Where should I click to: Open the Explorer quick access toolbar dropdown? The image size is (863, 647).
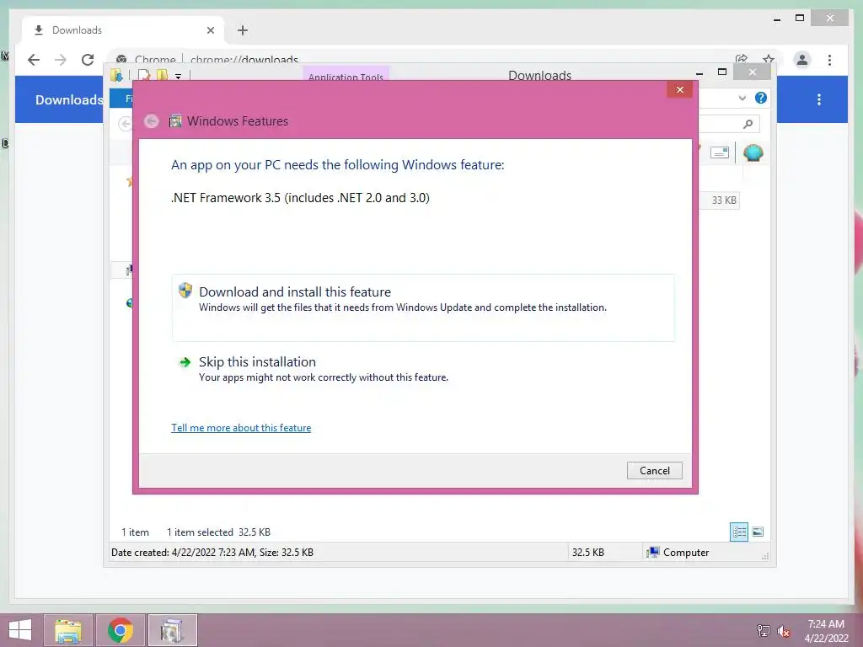[179, 77]
